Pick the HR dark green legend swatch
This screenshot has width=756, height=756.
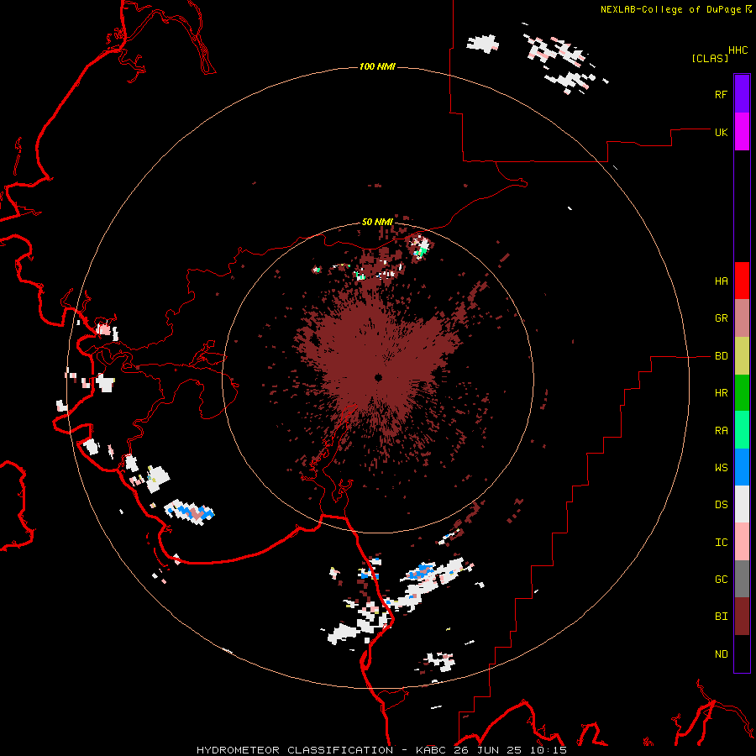(x=742, y=393)
